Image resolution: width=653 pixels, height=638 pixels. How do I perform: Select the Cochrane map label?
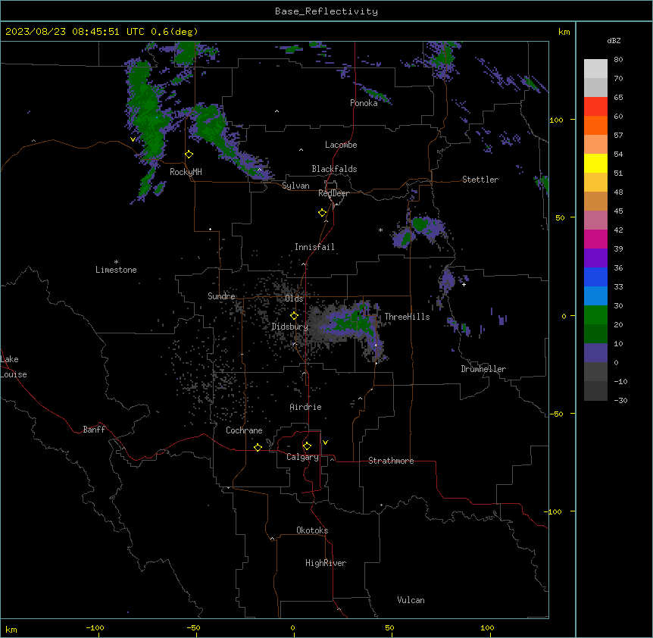point(244,430)
